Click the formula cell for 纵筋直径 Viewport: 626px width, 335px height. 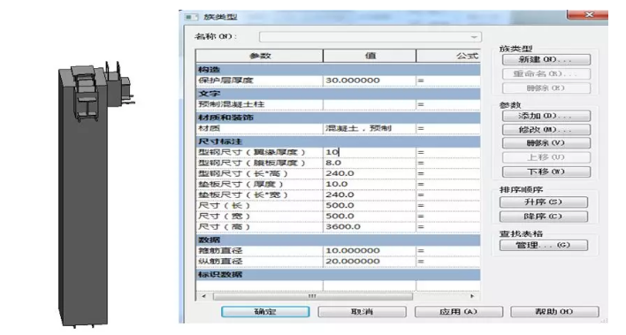(x=448, y=262)
